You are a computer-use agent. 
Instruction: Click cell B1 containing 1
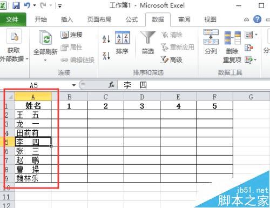coord(70,106)
